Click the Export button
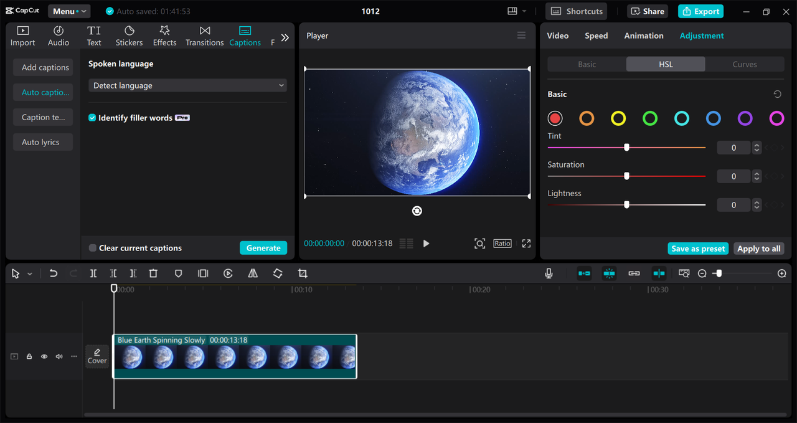Image resolution: width=797 pixels, height=423 pixels. point(700,11)
